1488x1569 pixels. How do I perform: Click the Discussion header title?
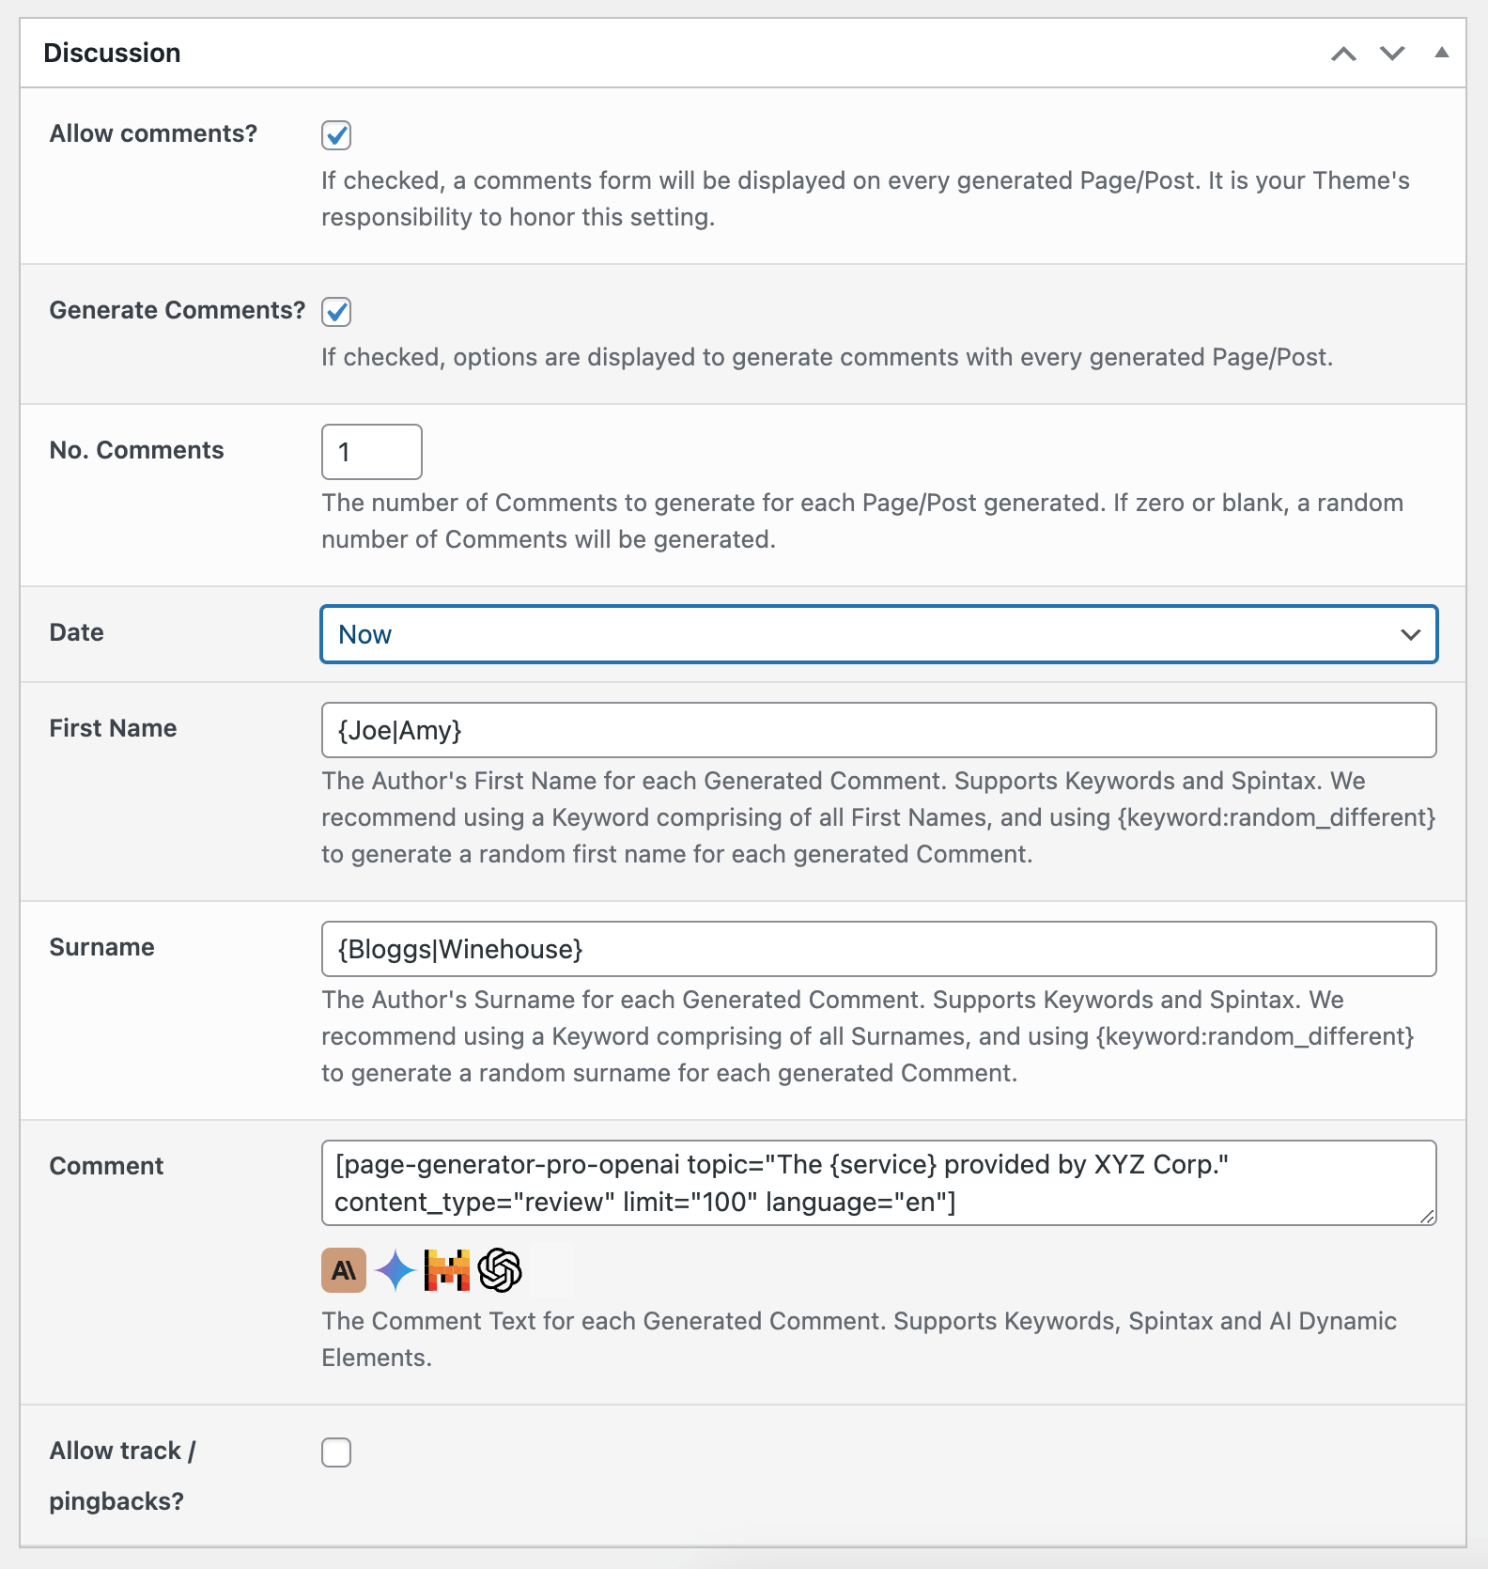point(112,54)
